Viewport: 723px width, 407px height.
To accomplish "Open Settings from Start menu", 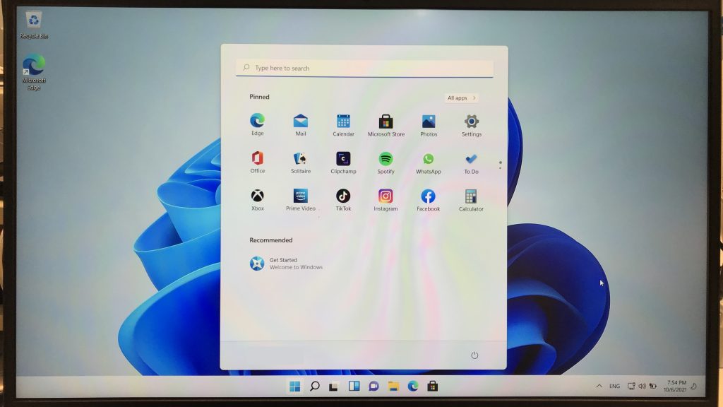I will point(471,126).
